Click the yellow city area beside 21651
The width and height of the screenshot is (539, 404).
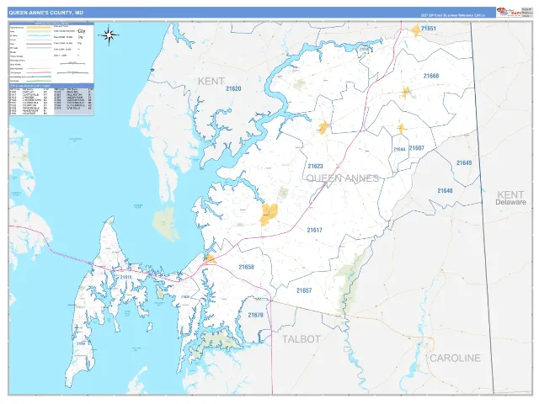pos(416,30)
